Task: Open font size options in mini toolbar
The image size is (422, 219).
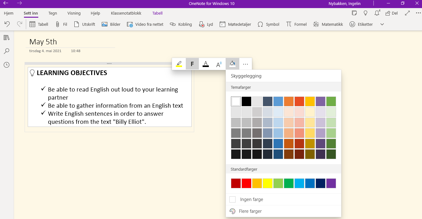Action: pos(219,64)
